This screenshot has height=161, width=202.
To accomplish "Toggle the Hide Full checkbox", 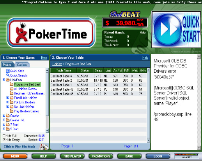I will pos(4,136).
